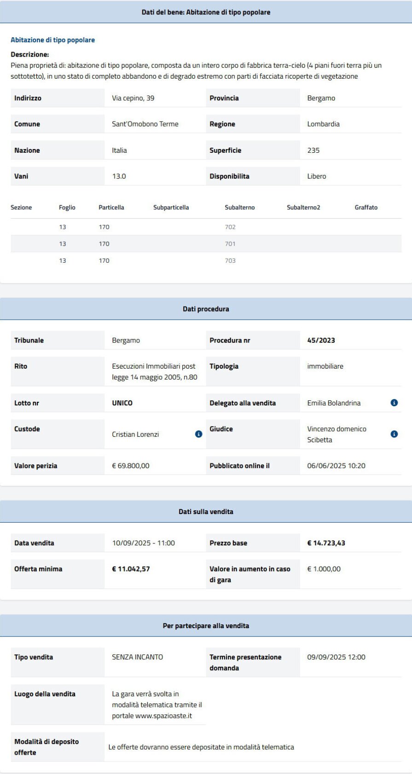Select increment value € 1.000,00
The image size is (412, 774).
324,569
